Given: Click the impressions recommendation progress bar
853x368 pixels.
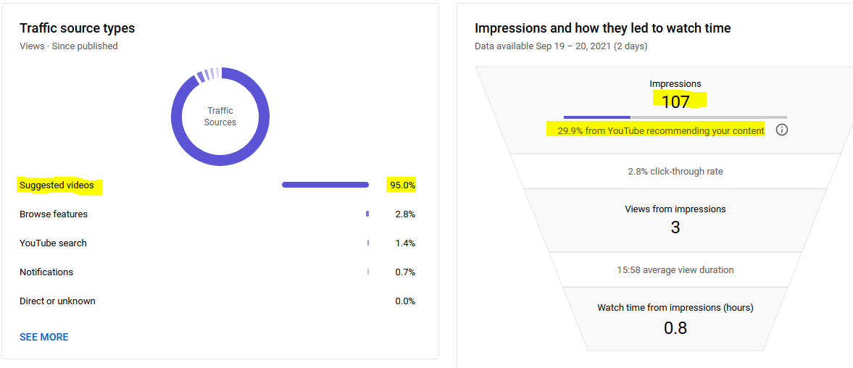Looking at the screenshot, I should coord(675,117).
